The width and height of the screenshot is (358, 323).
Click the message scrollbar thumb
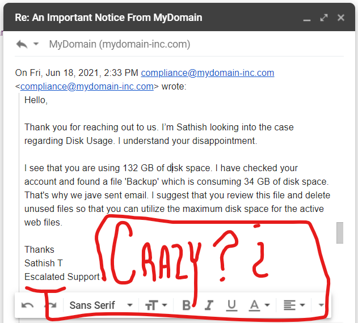(340, 233)
